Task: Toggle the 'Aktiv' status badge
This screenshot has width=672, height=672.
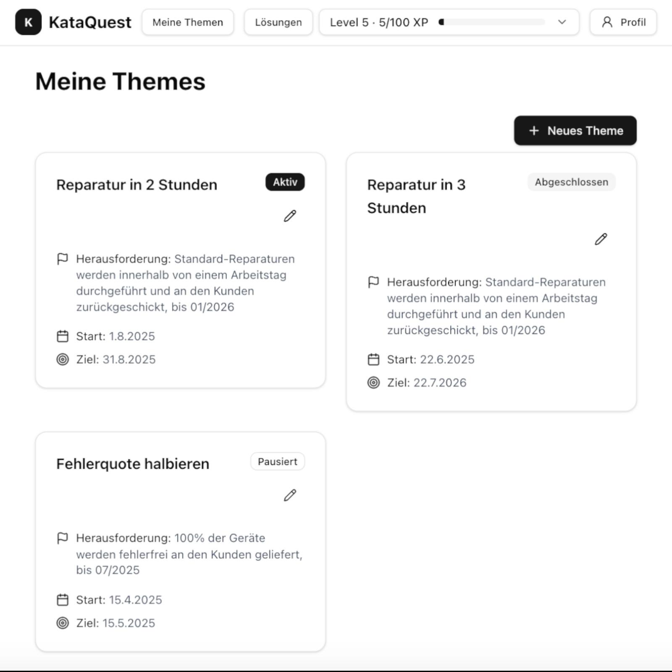Action: click(x=285, y=182)
